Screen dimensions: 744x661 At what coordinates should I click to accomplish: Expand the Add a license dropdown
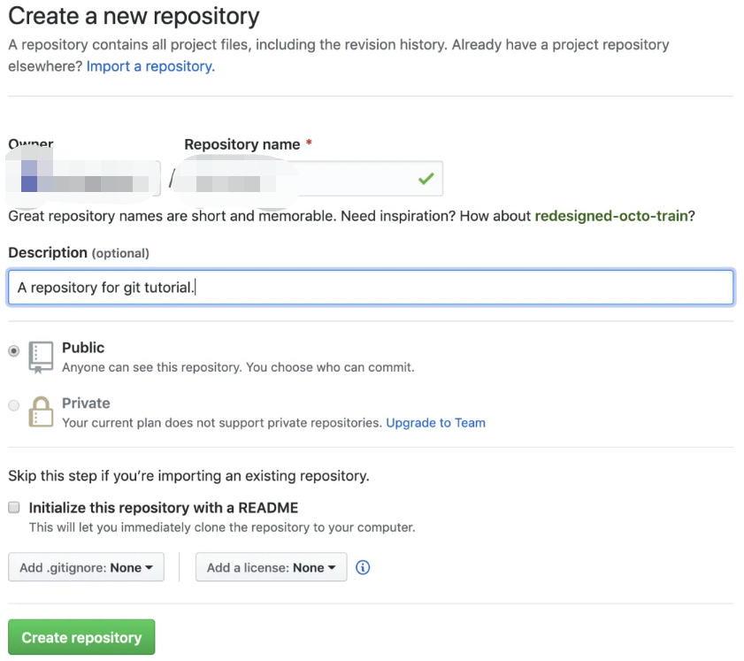coord(271,568)
